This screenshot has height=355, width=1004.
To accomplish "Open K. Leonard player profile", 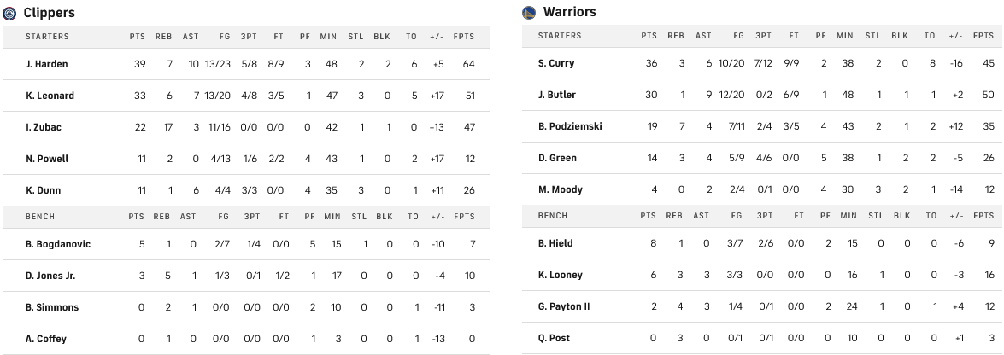I will click(50, 96).
